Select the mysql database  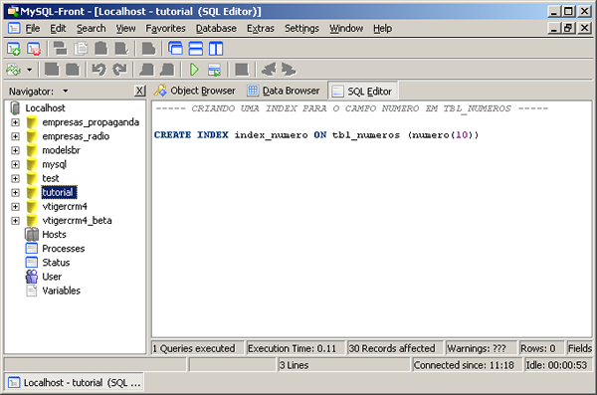pyautogui.click(x=54, y=164)
